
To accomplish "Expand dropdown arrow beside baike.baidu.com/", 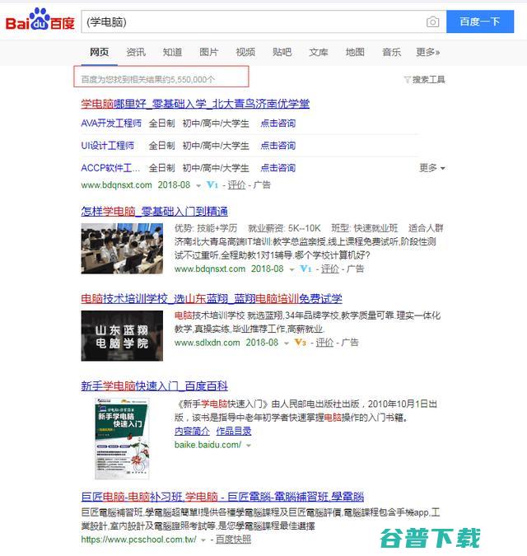I will pos(249,446).
